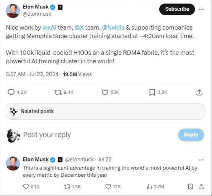Repost the follow-up tweet with 1.3K
212x196 pixels.
click(67, 187)
